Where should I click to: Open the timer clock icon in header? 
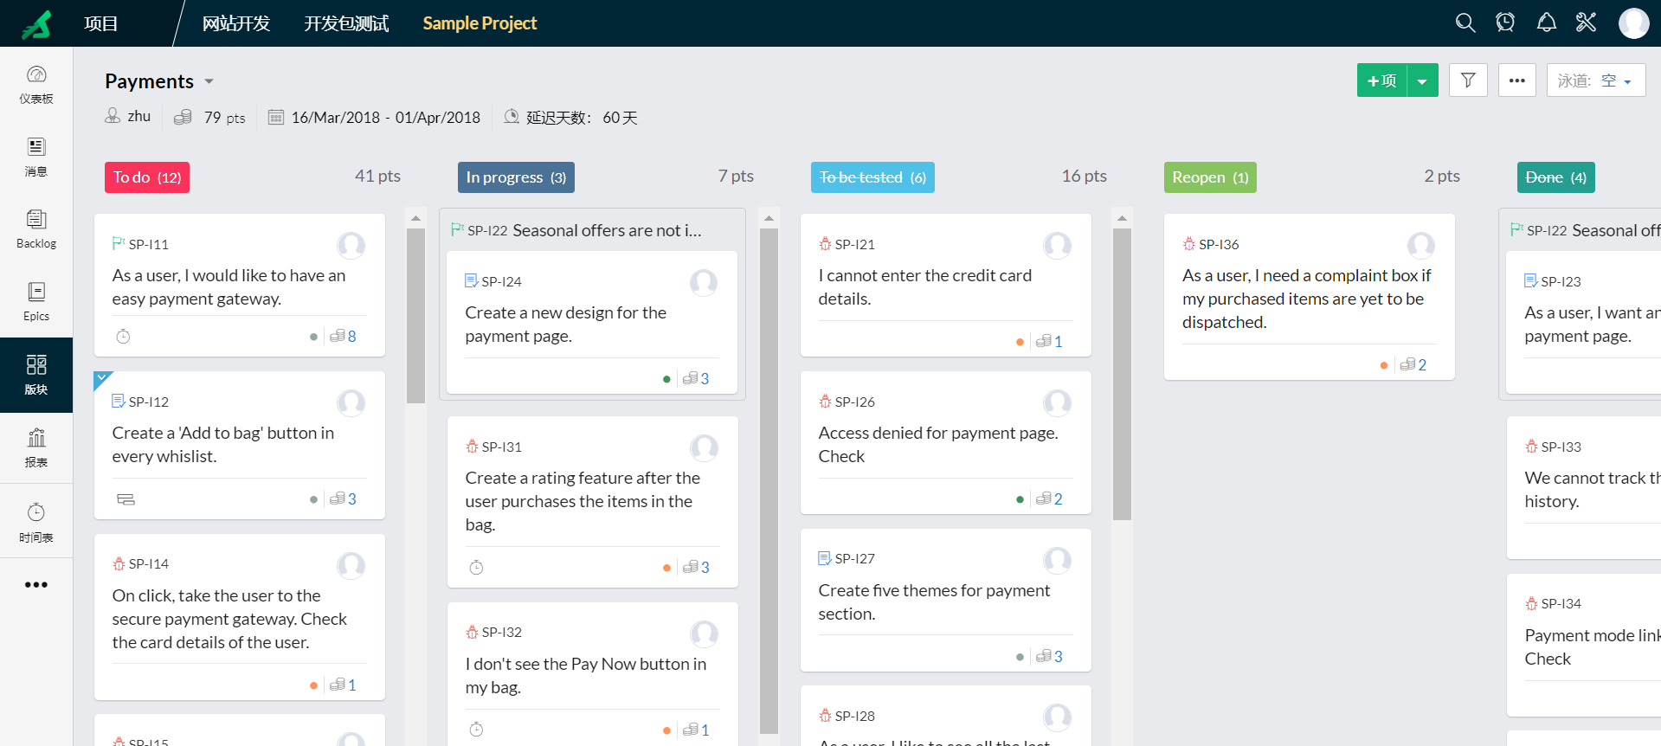pyautogui.click(x=1505, y=23)
